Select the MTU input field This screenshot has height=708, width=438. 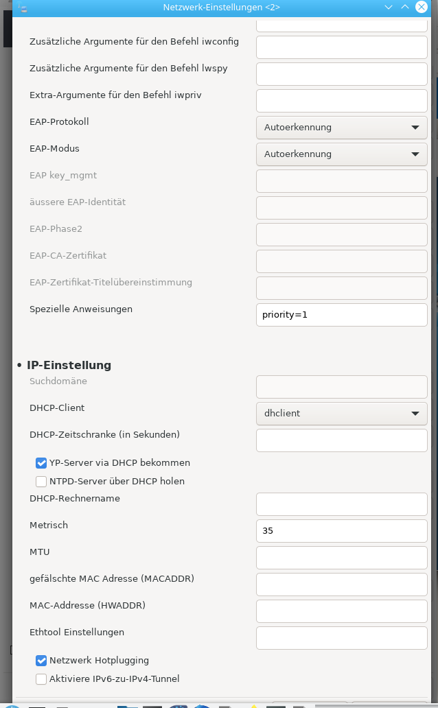pyautogui.click(x=342, y=558)
